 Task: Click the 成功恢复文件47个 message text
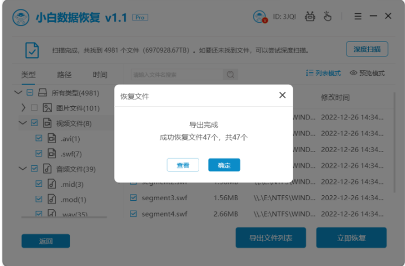(189, 137)
